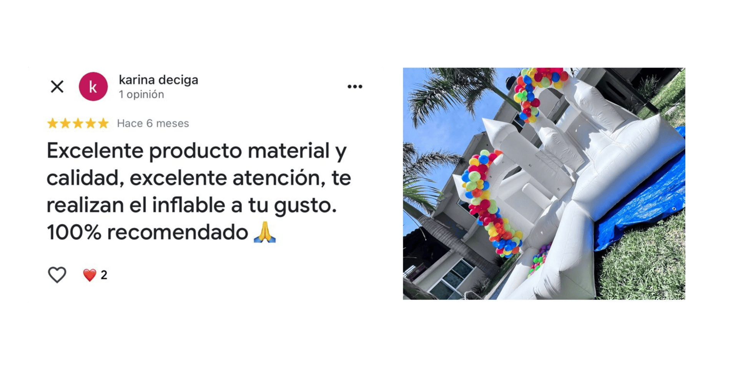Click the second gold rating star

click(x=65, y=123)
